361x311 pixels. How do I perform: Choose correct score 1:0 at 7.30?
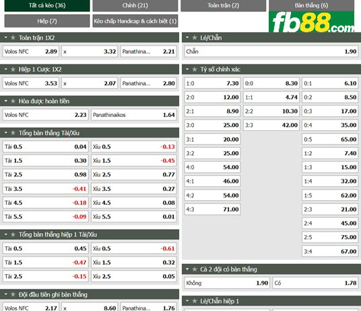(x=212, y=83)
